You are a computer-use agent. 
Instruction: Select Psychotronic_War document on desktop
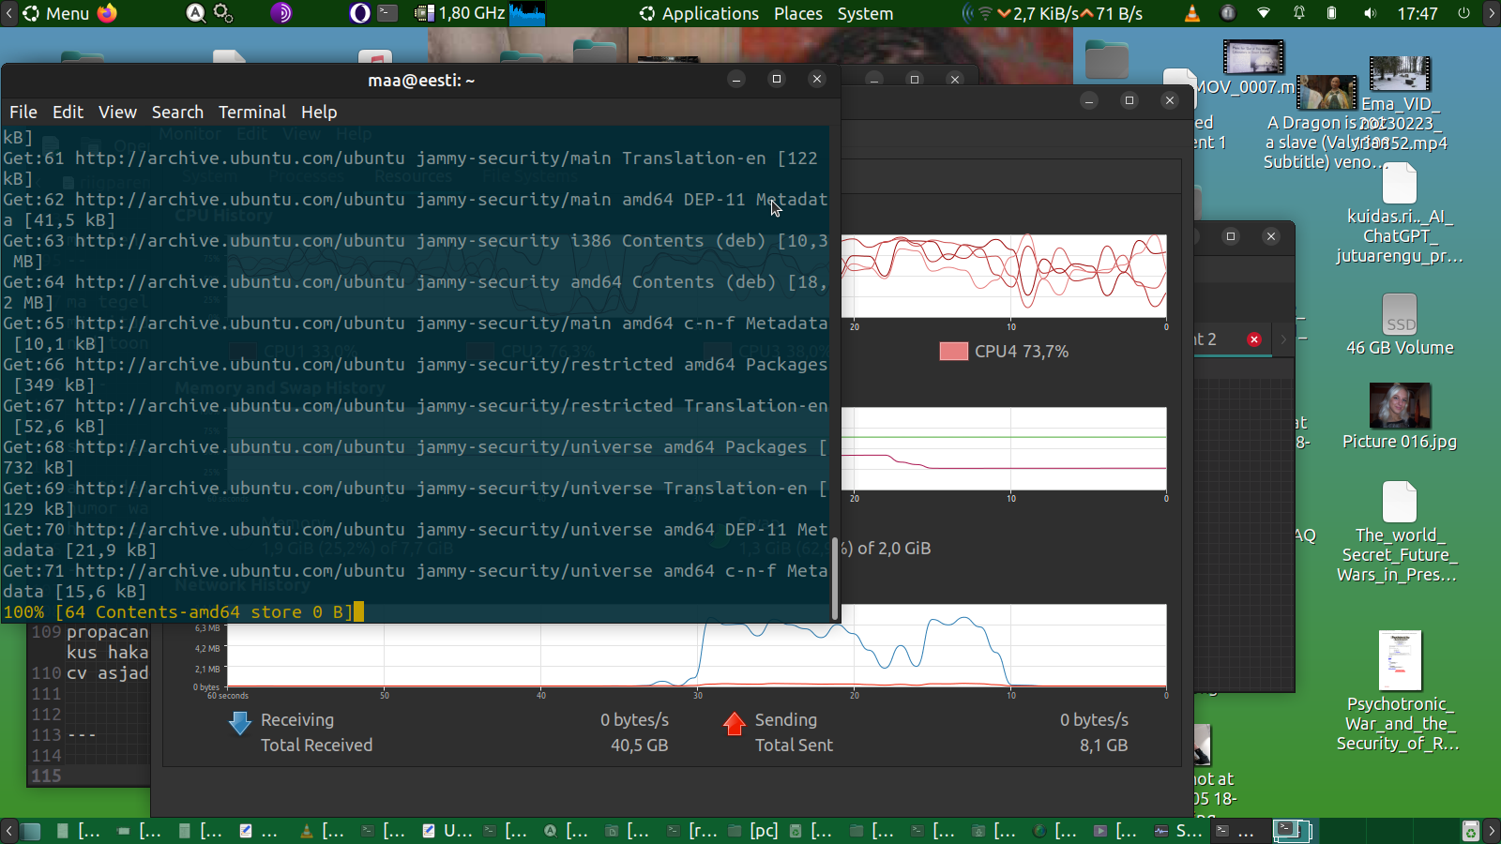(1400, 660)
